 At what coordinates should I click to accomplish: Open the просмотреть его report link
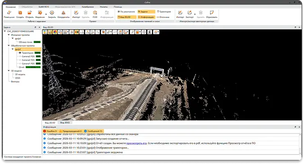point(137,143)
